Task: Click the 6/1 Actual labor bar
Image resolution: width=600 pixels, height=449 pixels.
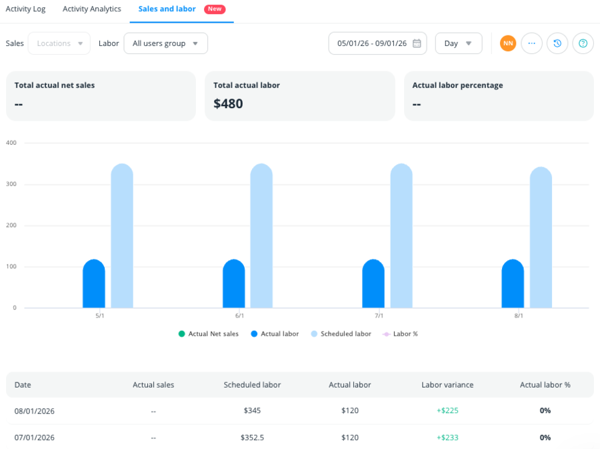Action: [x=234, y=284]
